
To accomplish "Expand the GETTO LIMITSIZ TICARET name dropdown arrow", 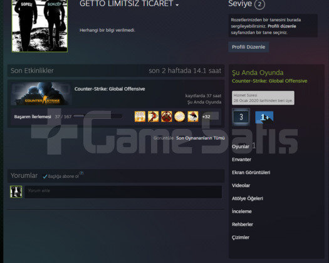I will click(177, 5).
